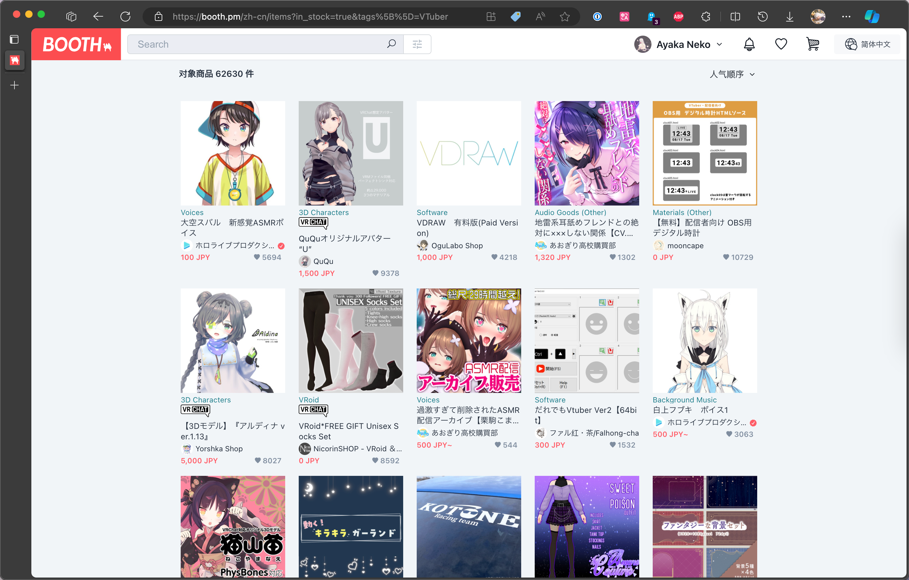Screen dimensions: 909x580
Task: Click the notifications bell icon
Action: pyautogui.click(x=749, y=44)
